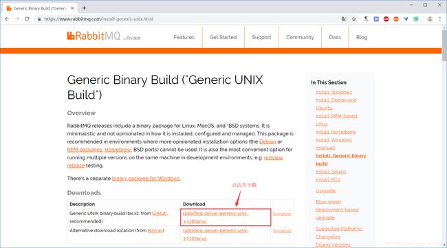Click the 'Download' table header
This screenshot has height=248, width=447.
click(194, 204)
